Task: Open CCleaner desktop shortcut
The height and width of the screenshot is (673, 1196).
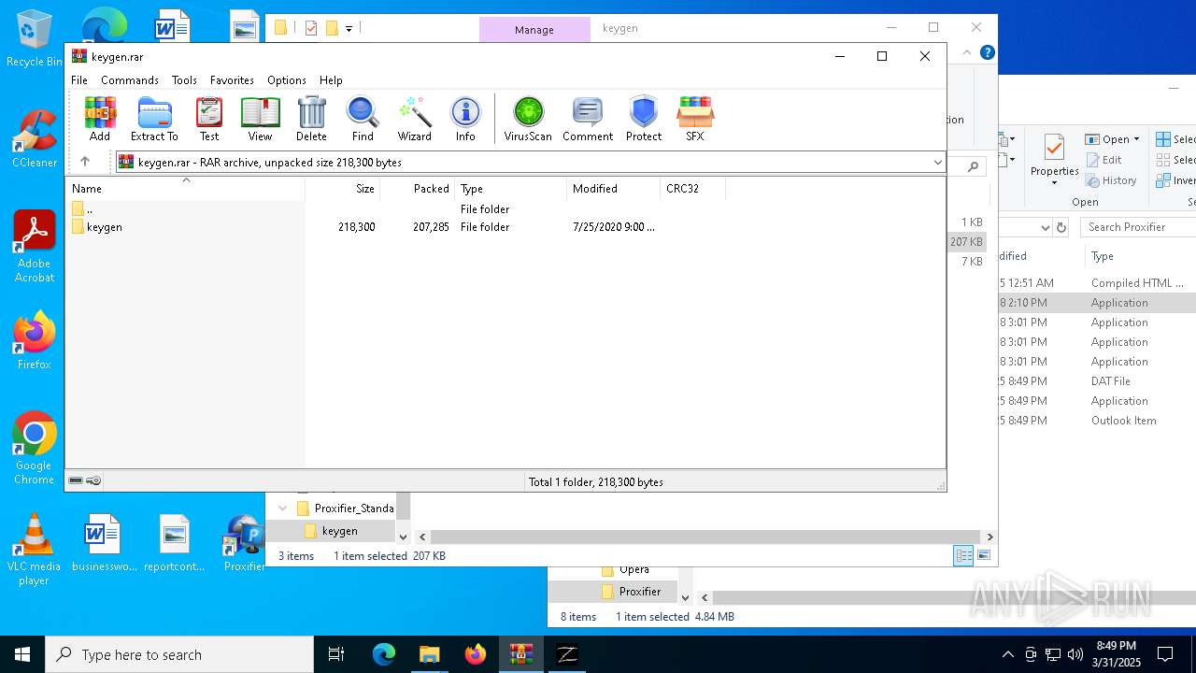Action: [x=35, y=138]
